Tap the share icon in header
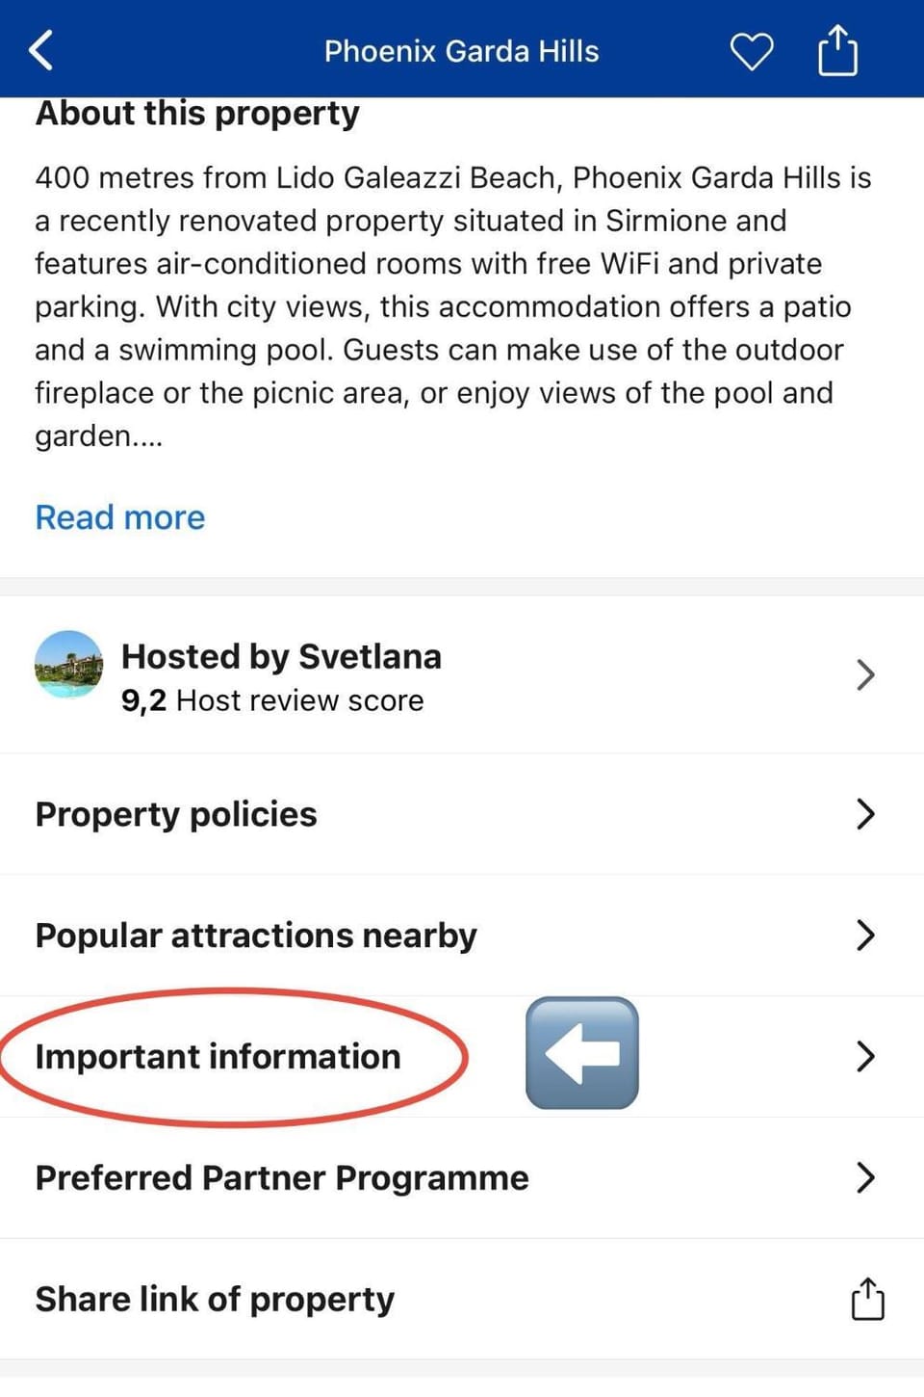The width and height of the screenshot is (924, 1397). click(x=837, y=50)
